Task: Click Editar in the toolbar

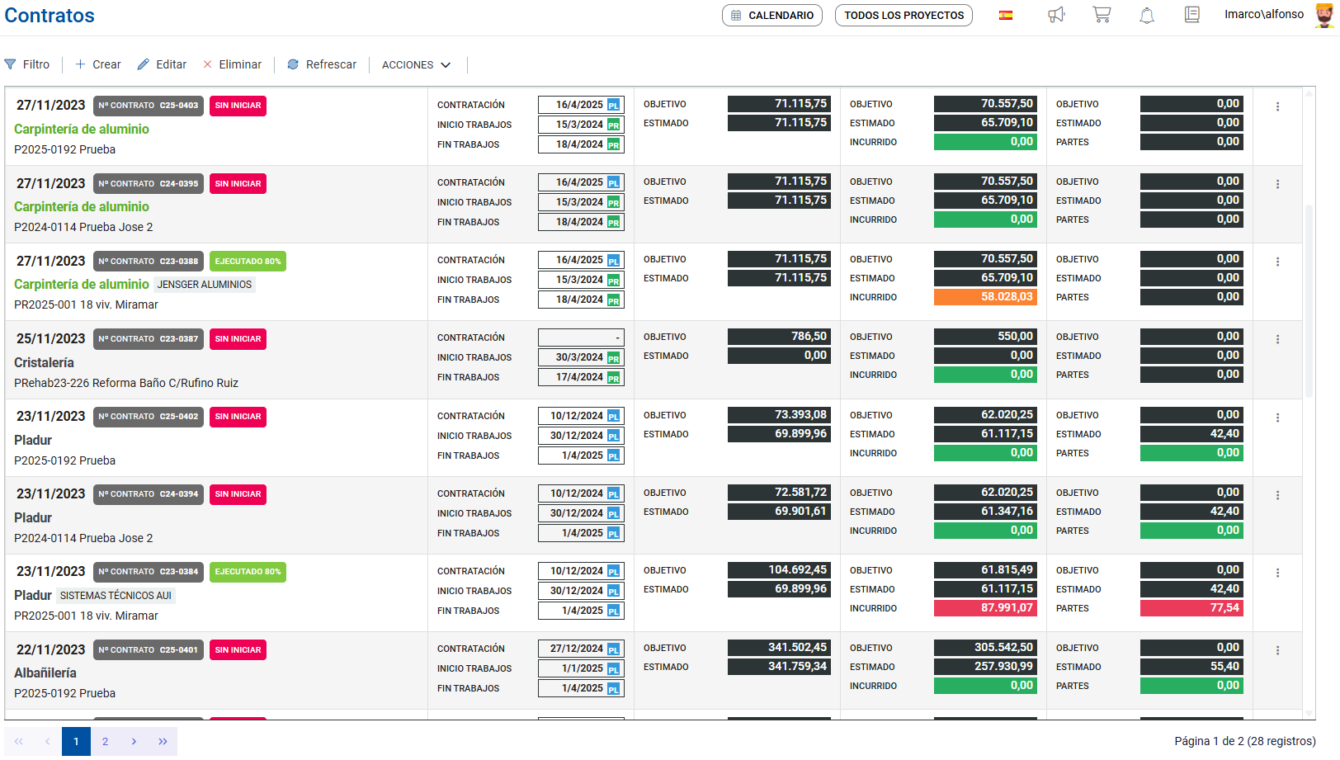Action: [162, 64]
